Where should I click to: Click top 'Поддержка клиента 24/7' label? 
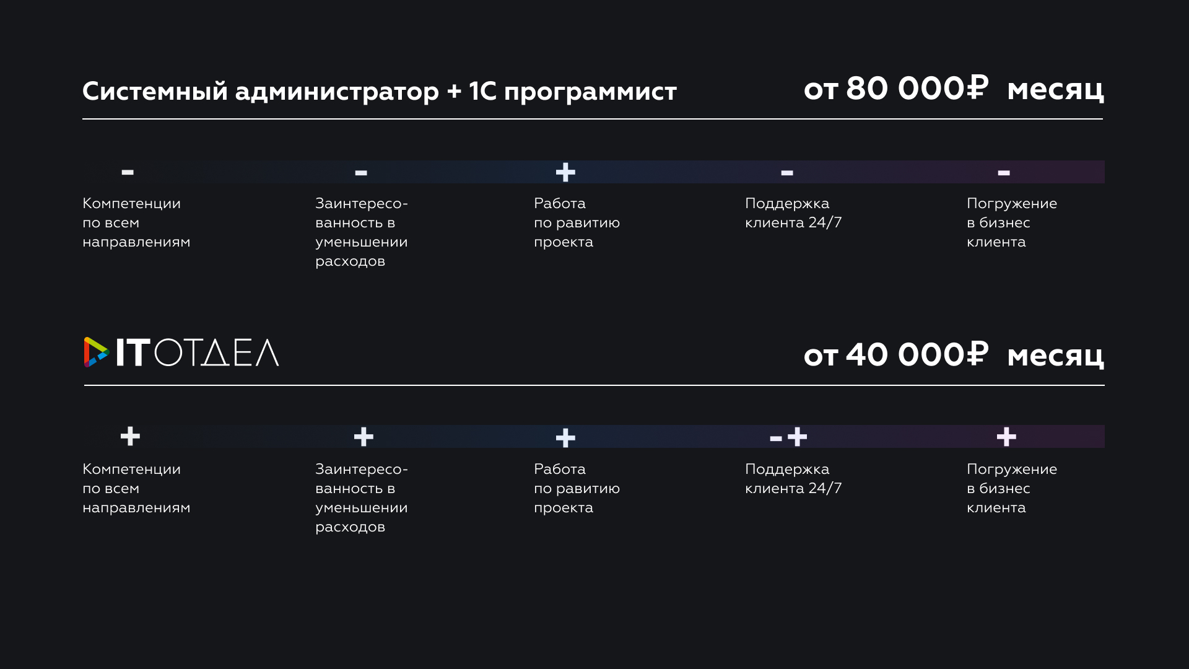(x=793, y=213)
